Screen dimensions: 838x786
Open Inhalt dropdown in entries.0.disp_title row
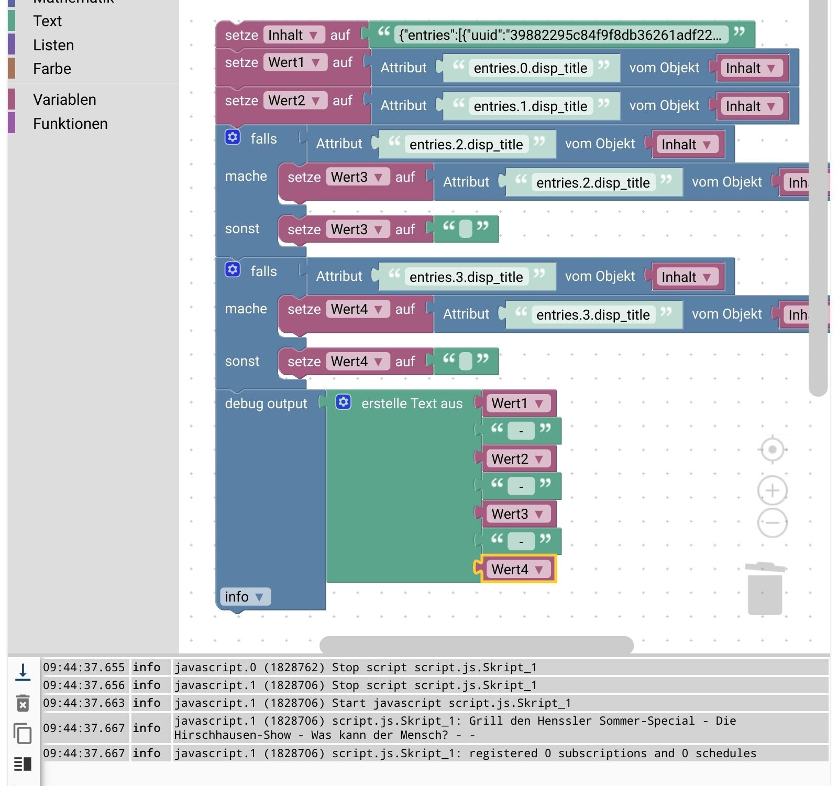coord(752,68)
